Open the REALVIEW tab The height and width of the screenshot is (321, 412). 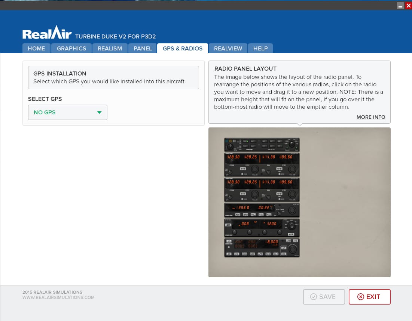coord(228,49)
